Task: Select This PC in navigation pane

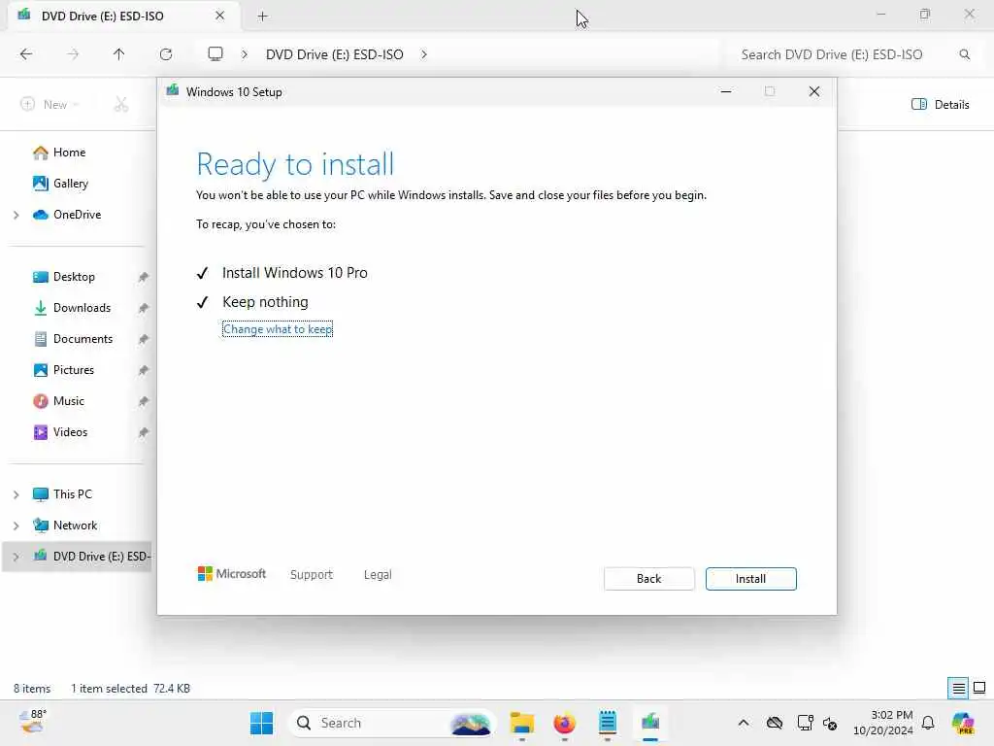Action: 72,494
